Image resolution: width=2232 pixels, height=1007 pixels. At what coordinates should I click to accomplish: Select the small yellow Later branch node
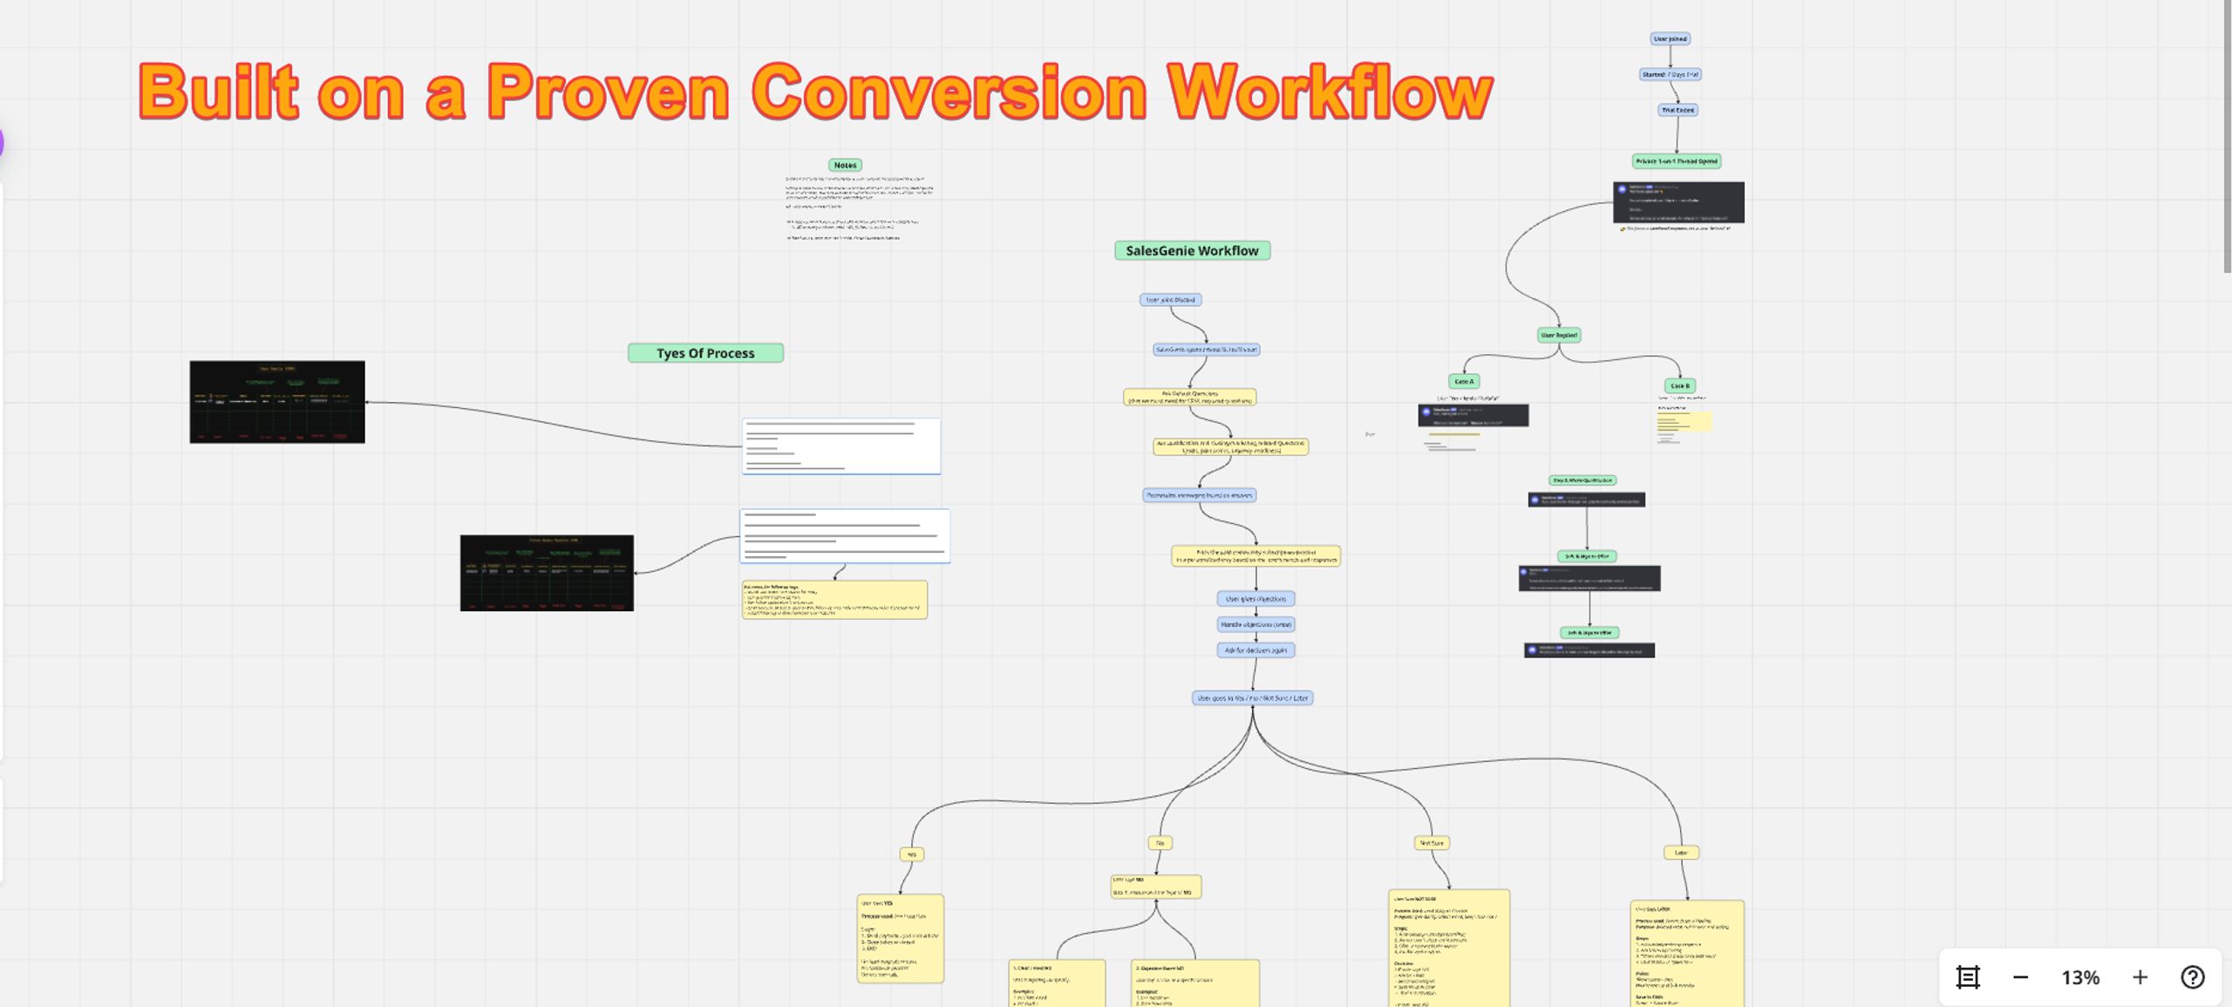click(1681, 853)
